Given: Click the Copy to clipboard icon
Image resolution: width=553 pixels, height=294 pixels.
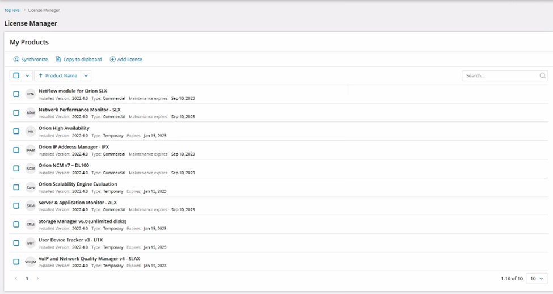Looking at the screenshot, I should [58, 59].
